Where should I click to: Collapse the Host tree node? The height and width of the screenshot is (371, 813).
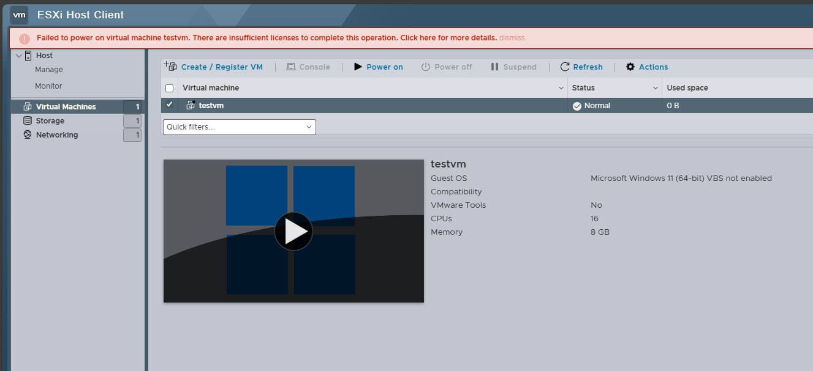[19, 56]
